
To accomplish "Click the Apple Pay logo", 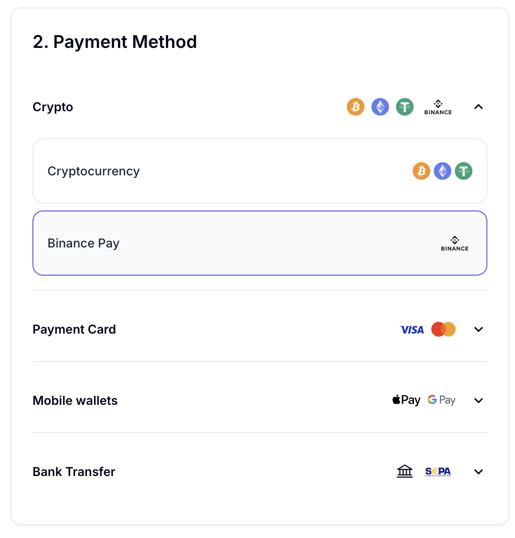I will [406, 400].
